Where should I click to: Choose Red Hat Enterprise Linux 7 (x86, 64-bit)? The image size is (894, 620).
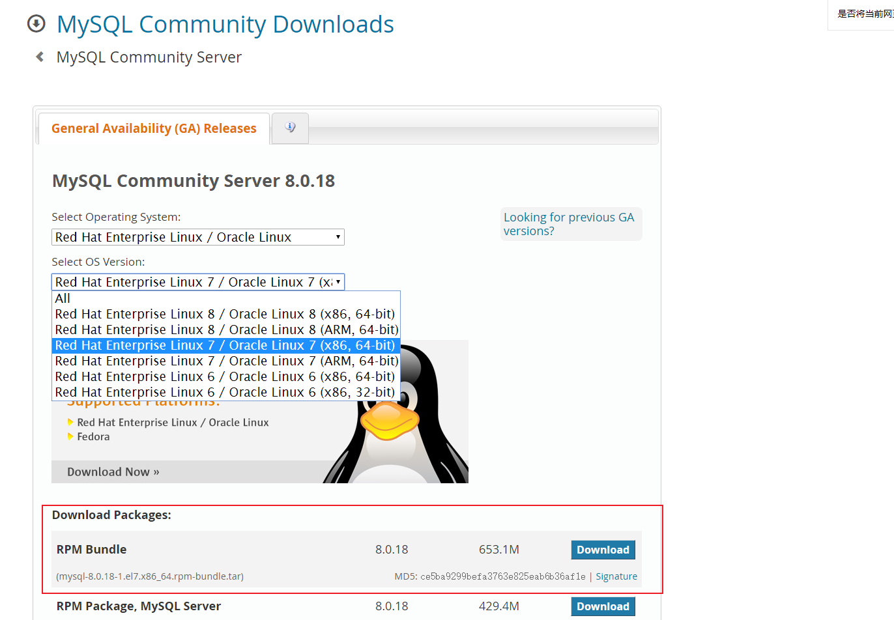pos(226,345)
